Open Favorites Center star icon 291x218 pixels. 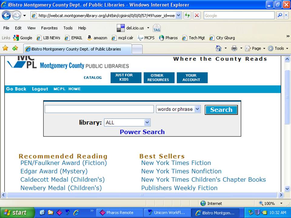[x=5, y=48]
